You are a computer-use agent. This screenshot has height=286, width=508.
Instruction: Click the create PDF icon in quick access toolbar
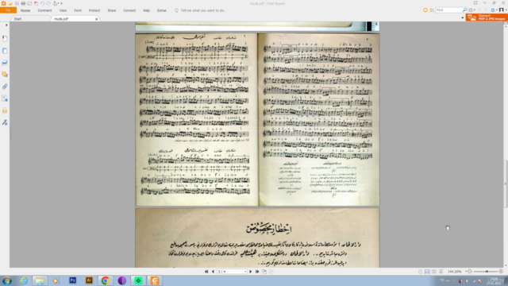[x=36, y=3]
